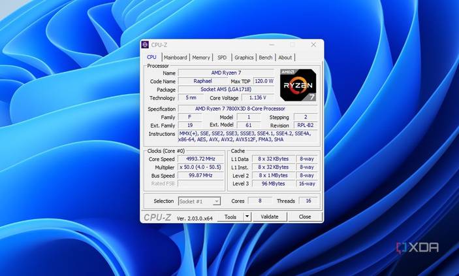This screenshot has height=276, width=459.
Task: Click the Code Name value Raphael
Action: point(202,81)
